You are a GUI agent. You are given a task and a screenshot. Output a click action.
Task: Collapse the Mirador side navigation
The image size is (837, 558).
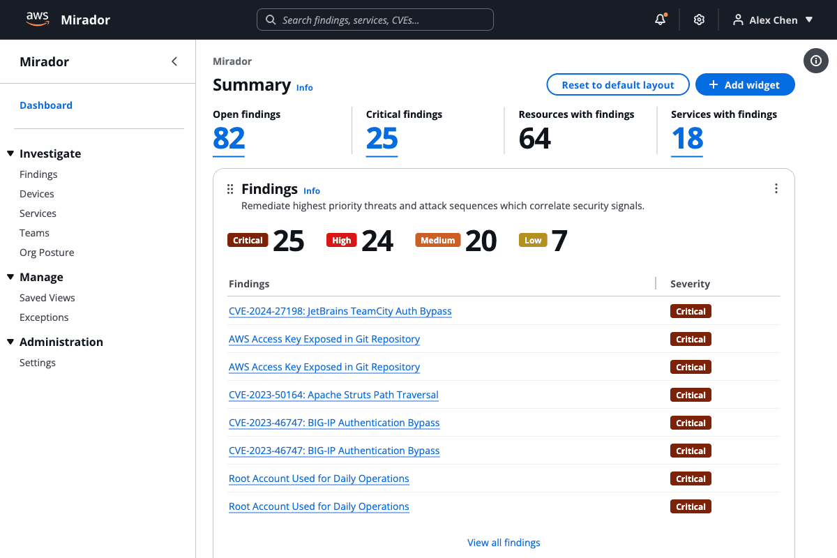point(174,61)
